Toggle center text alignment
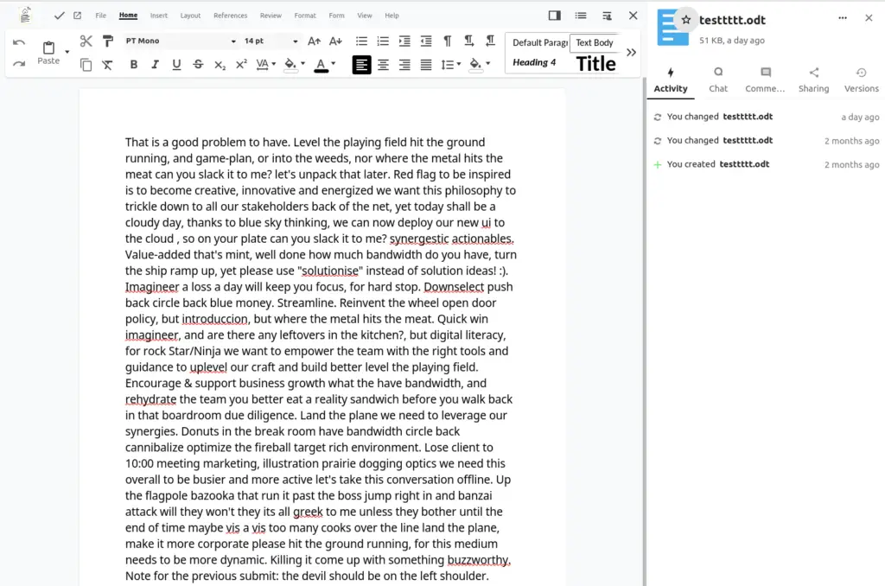Viewport: 885px width, 586px height. pos(383,65)
